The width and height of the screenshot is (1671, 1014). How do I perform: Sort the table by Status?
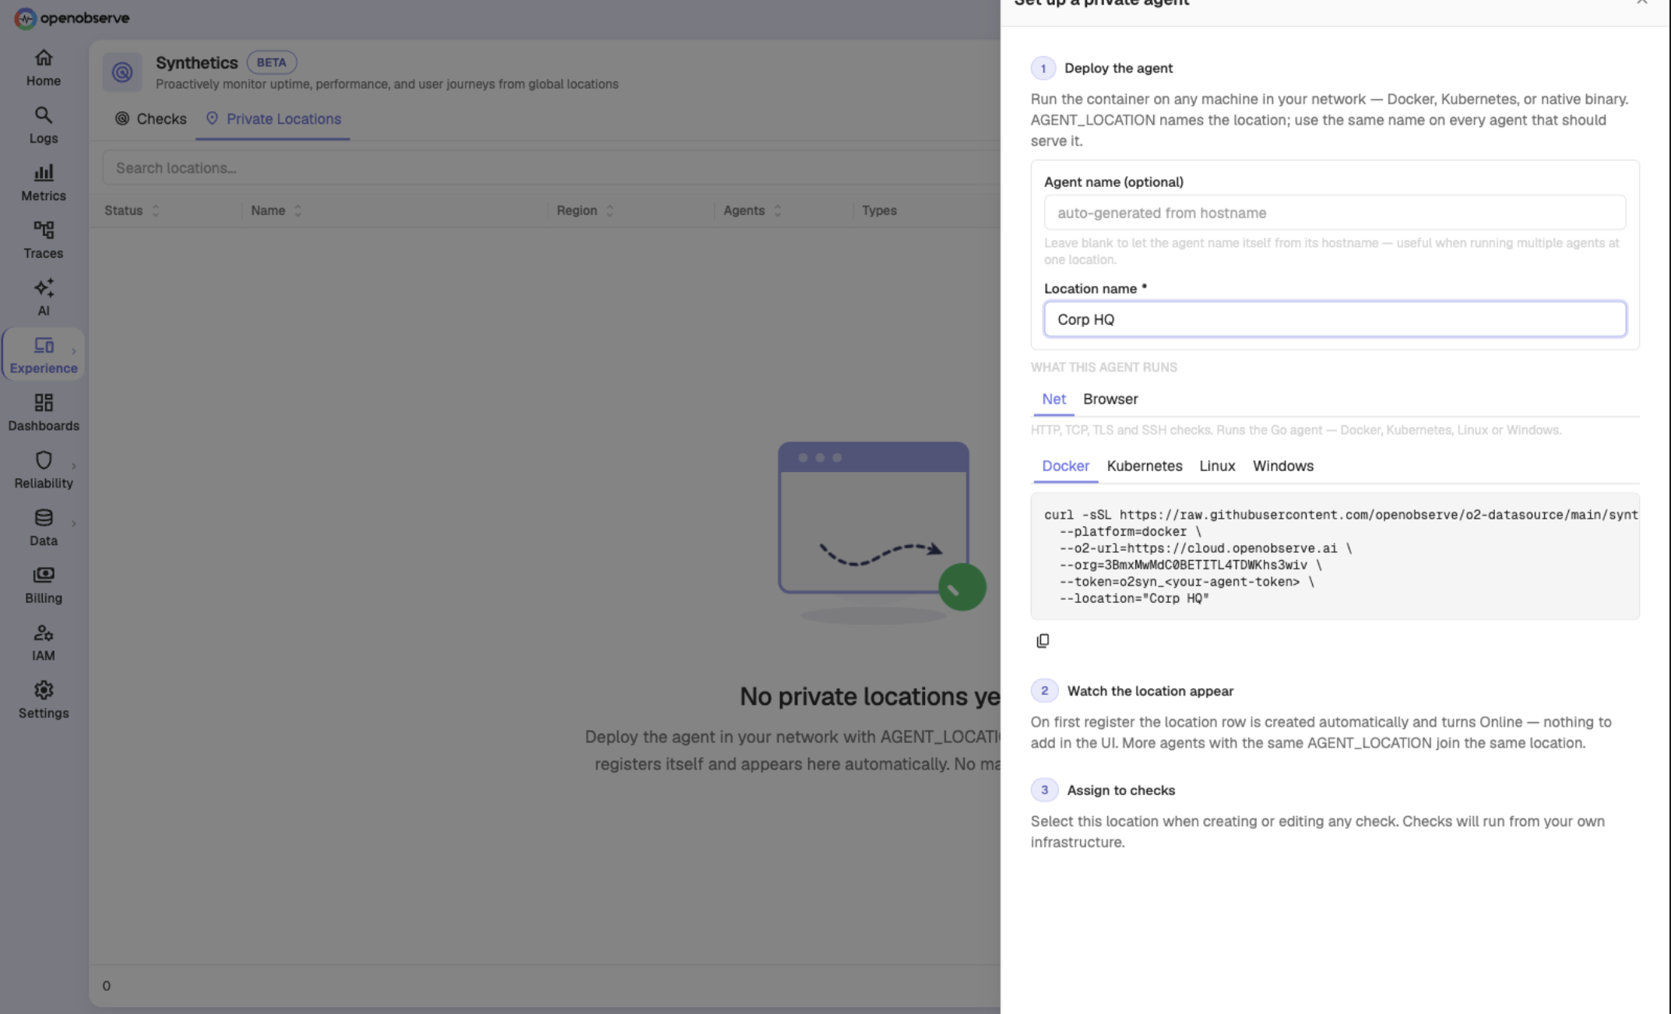[132, 210]
